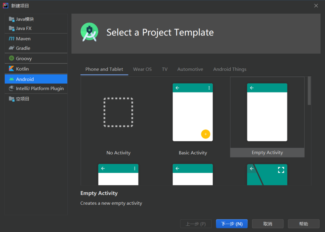Choose the bottom-middle partially shown template
This screenshot has width=325, height=232.
[193, 174]
